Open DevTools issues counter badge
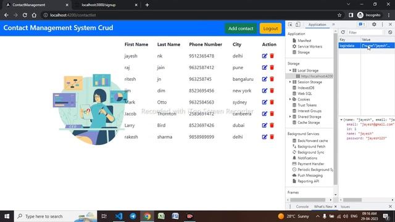 [x=362, y=25]
